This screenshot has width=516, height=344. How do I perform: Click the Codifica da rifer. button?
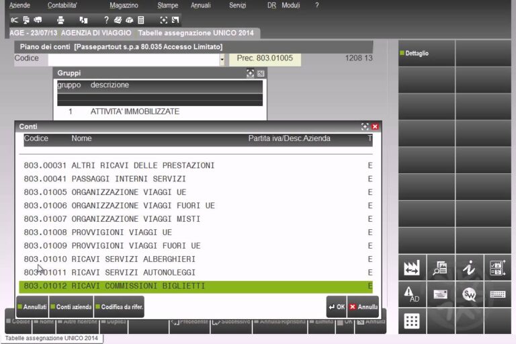coord(120,307)
